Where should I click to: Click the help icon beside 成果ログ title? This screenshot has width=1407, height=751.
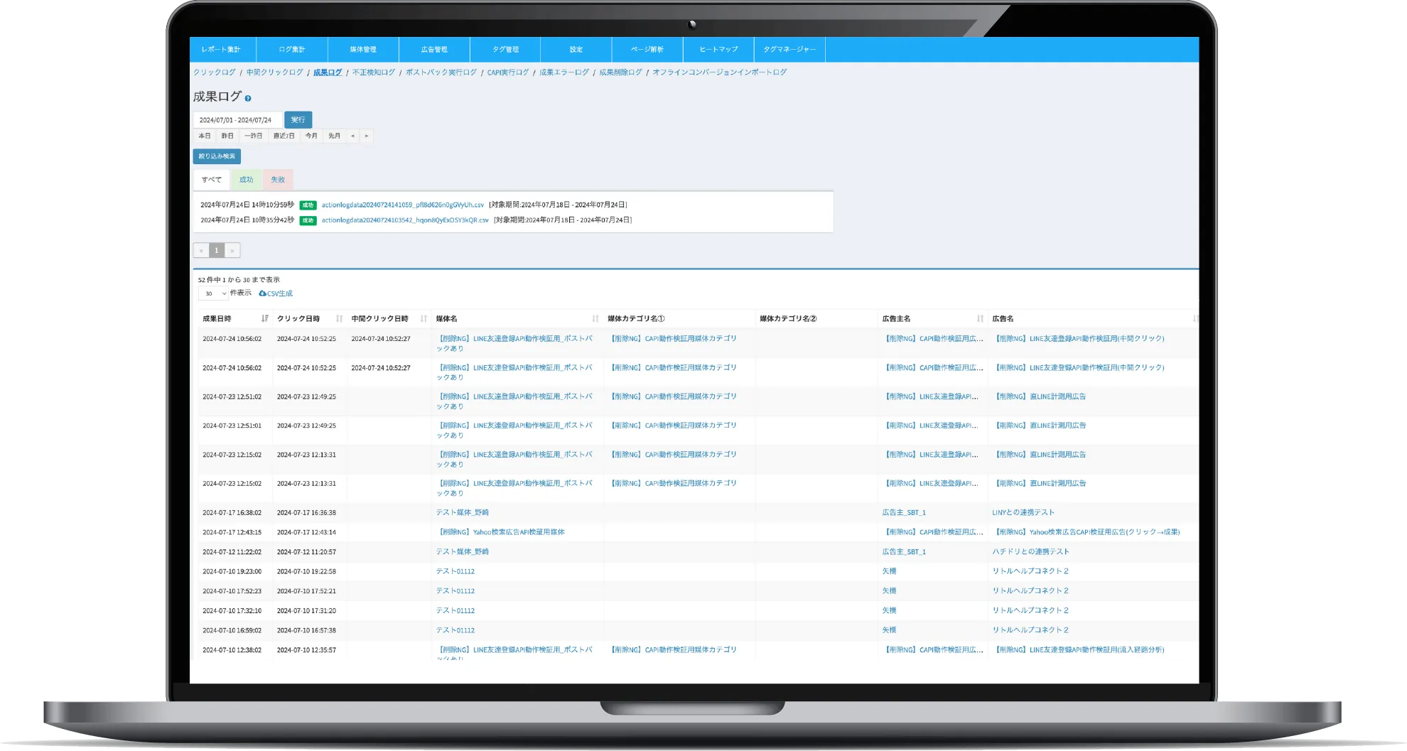coord(248,98)
